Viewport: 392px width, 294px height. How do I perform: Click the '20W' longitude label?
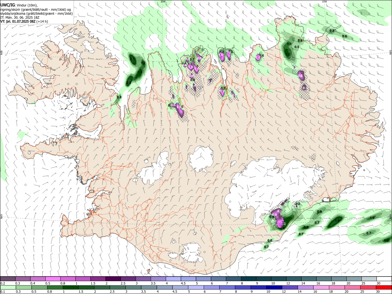tap(163, 2)
